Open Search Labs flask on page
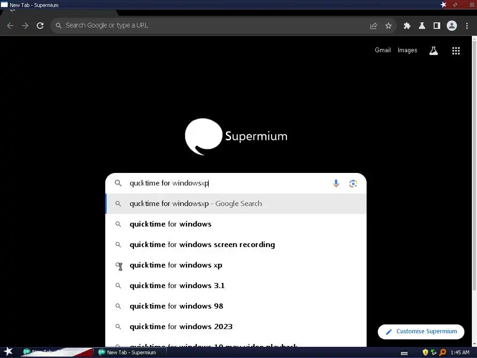Viewport: 477px width, 358px height. [x=434, y=51]
